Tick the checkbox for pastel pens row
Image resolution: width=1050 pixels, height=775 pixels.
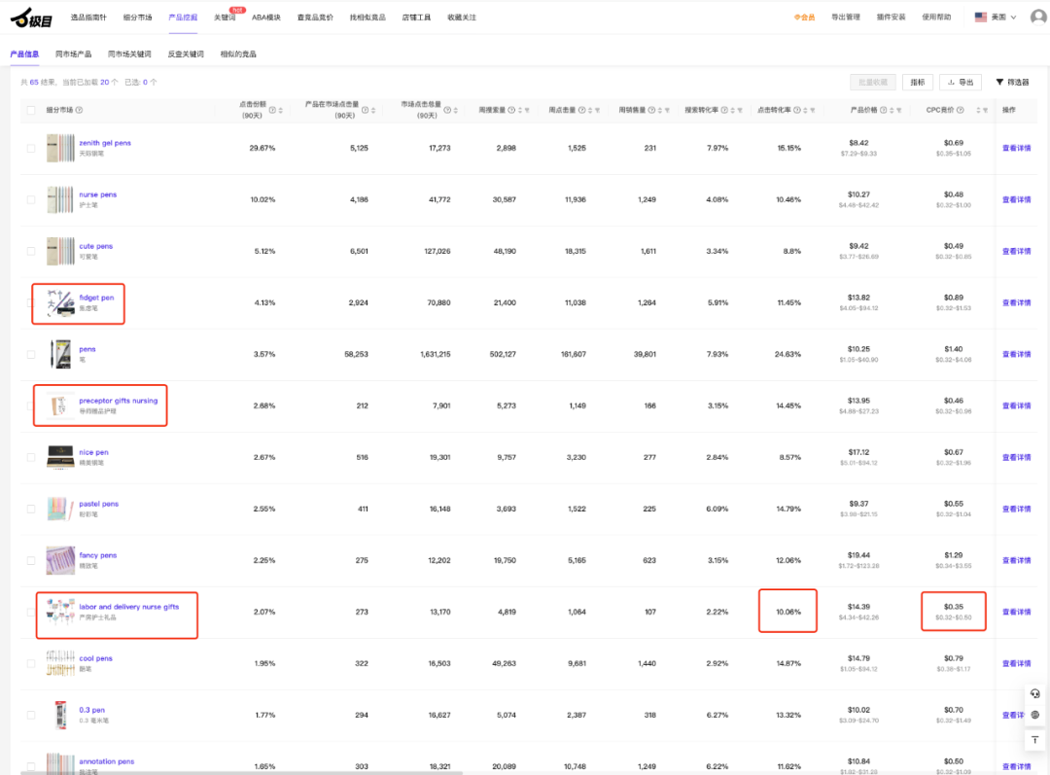tap(31, 510)
